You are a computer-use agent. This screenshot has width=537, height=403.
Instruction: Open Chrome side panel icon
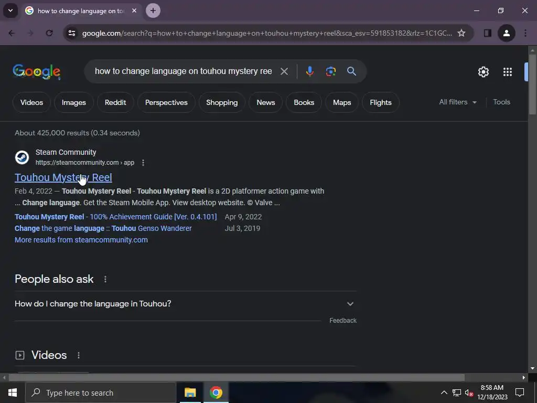pyautogui.click(x=488, y=33)
